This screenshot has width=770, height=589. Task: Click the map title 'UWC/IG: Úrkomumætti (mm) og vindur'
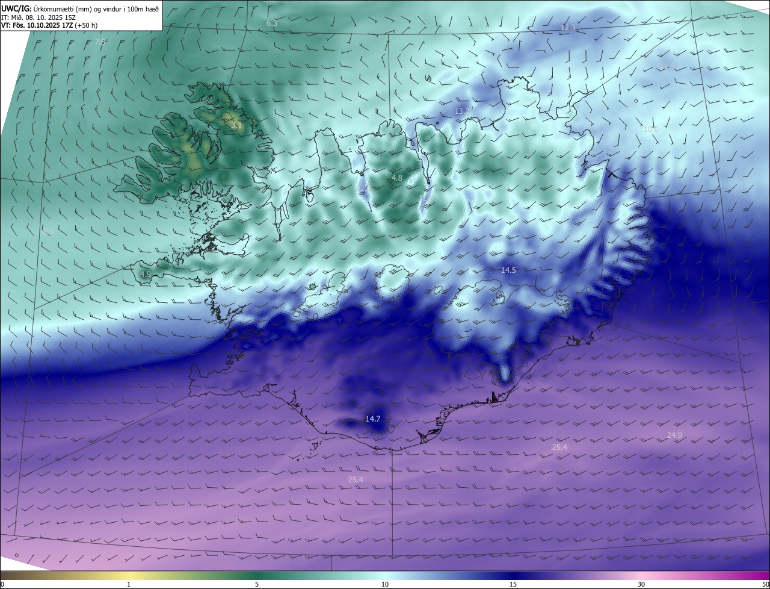(x=80, y=8)
